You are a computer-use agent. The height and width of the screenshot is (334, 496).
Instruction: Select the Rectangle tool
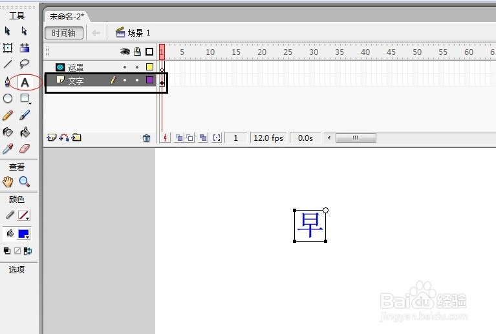pyautogui.click(x=25, y=99)
